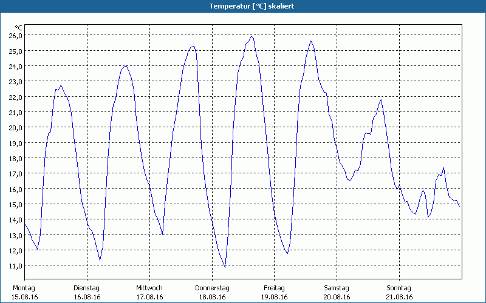Select the 15,0 y-axis label
The height and width of the screenshot is (303, 486).
coord(16,204)
